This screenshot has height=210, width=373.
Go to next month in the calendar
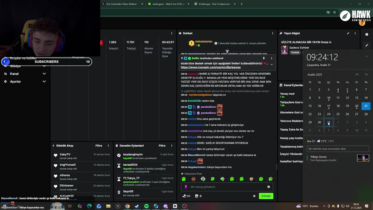point(366,75)
